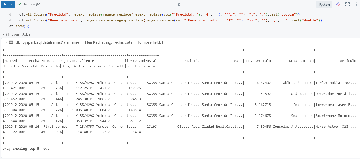The height and width of the screenshot is (159, 360).
Task: Expand the df DataFrame schema arrow
Action: tap(6, 42)
